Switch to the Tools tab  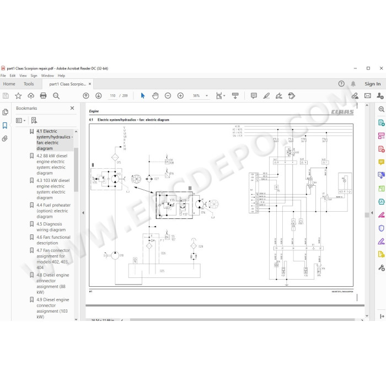(x=29, y=84)
